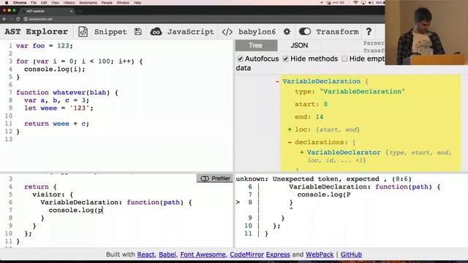Click the 'let weee' code line
468x263 pixels.
pyautogui.click(x=58, y=108)
